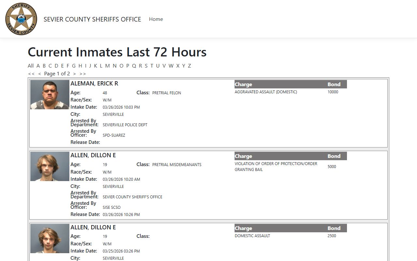Click charge VIOLATION OF ORDER OF PROTECTION

pos(276,167)
